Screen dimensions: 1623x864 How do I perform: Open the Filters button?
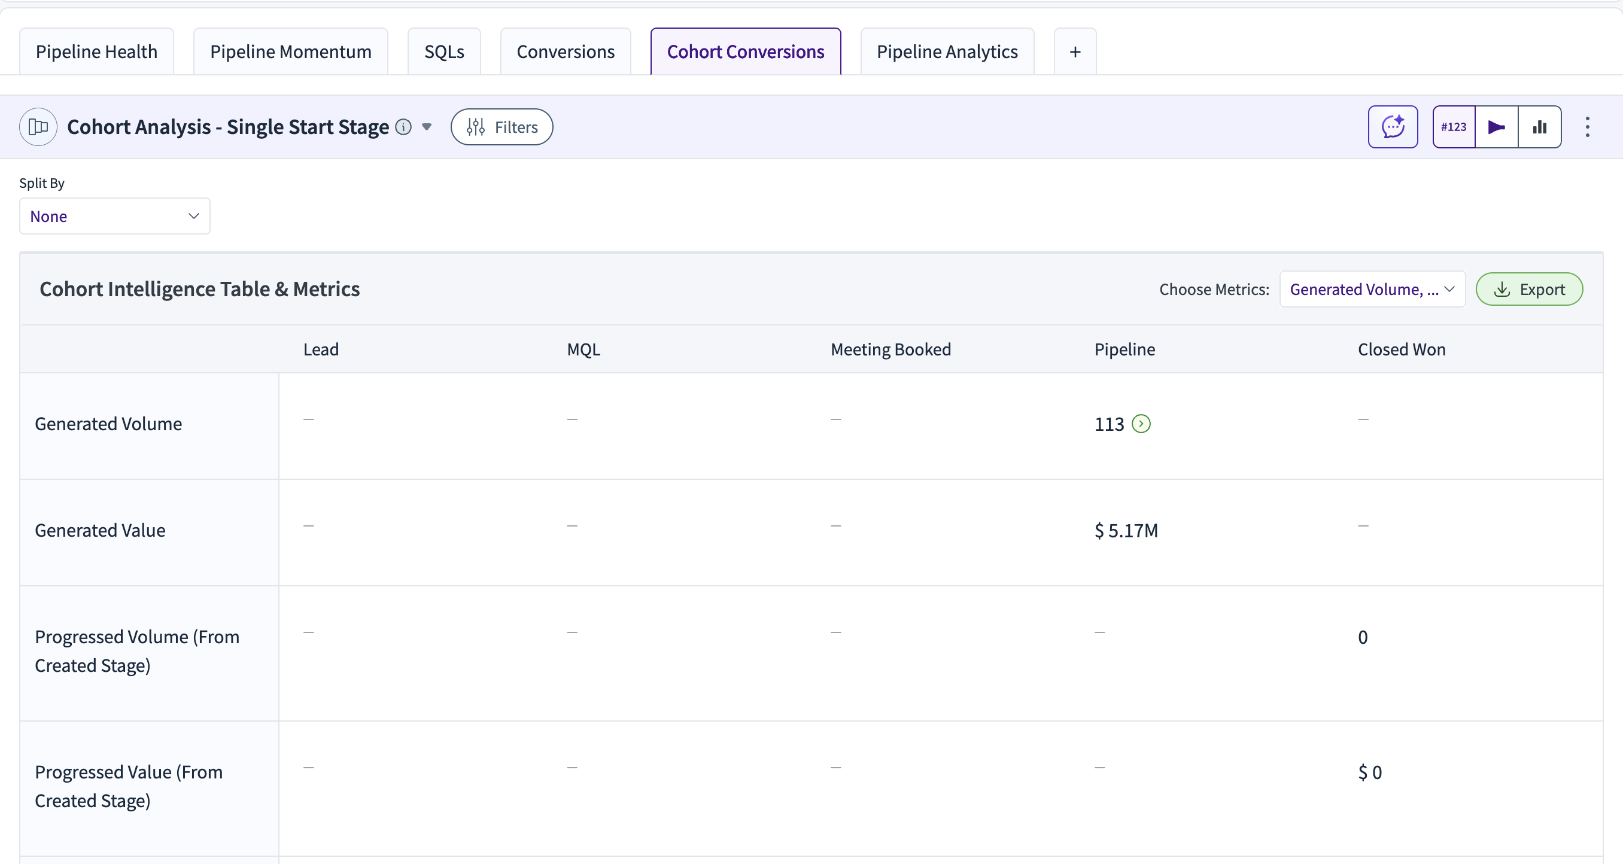click(x=502, y=127)
